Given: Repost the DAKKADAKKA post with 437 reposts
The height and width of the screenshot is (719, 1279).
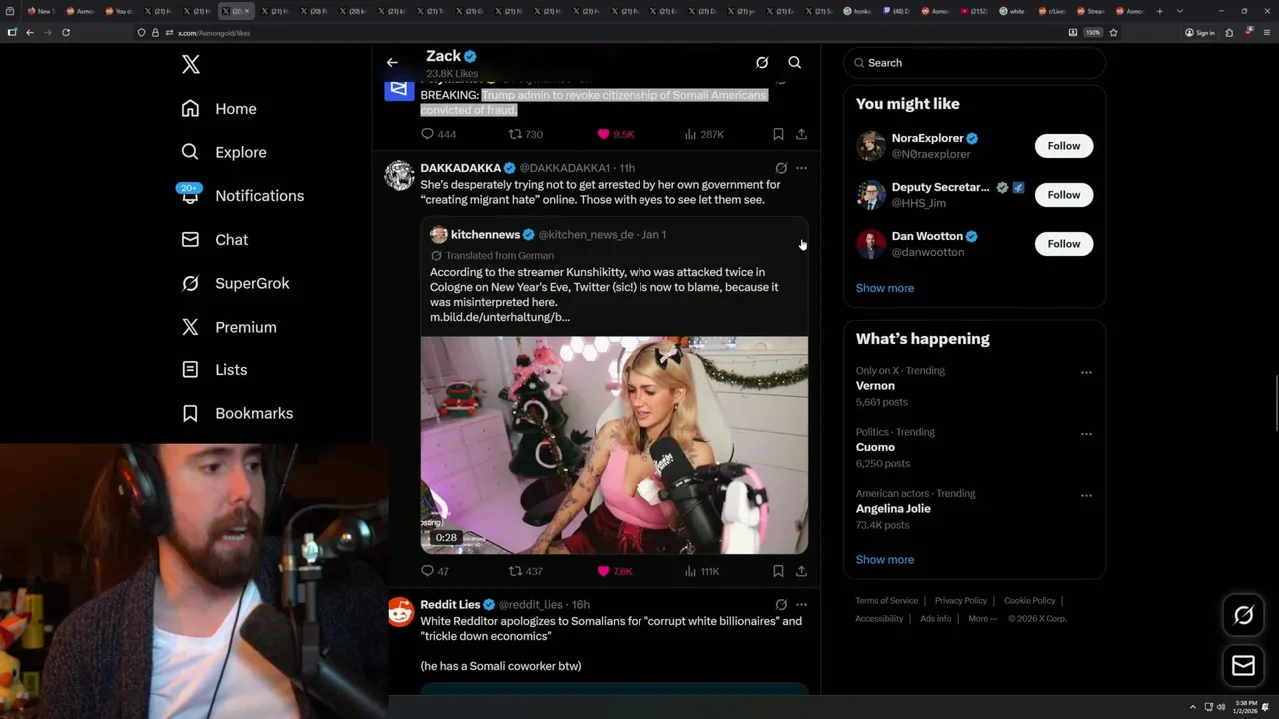Looking at the screenshot, I should 526,571.
